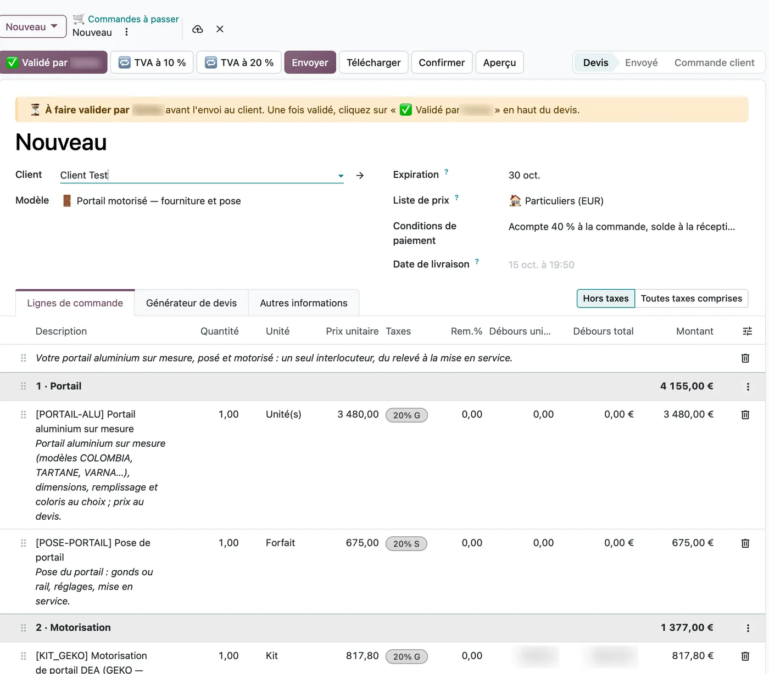Grab the drag handle of section 2 · Motorisation

23,627
